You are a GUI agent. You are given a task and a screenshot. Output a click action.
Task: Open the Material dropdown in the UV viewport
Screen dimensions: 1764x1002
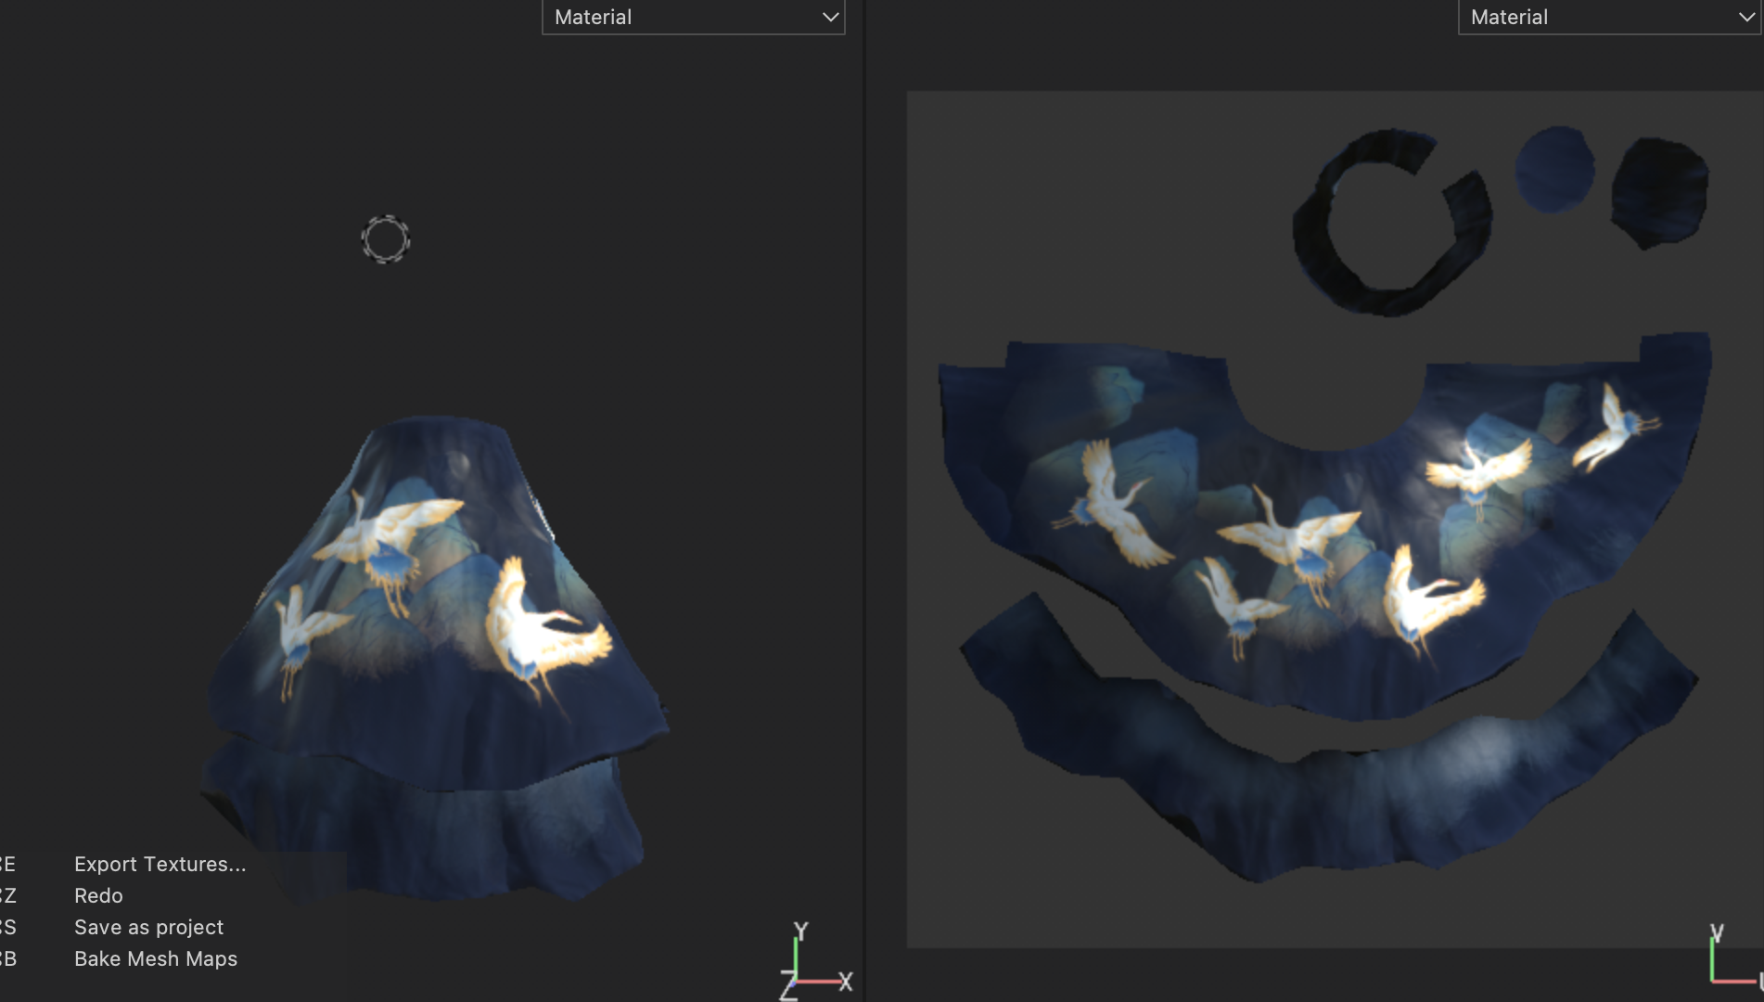pos(1608,18)
